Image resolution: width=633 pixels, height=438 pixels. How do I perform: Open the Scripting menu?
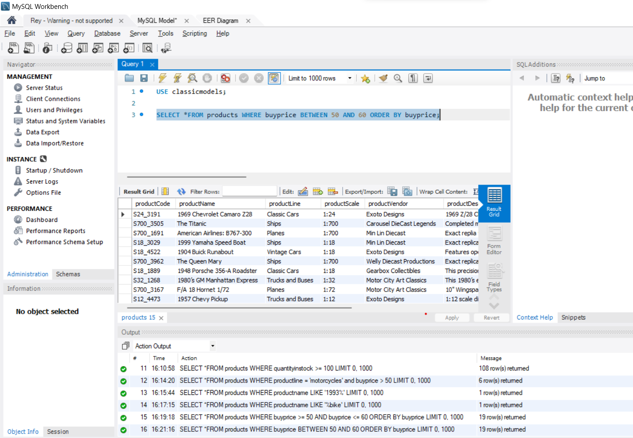click(x=194, y=33)
